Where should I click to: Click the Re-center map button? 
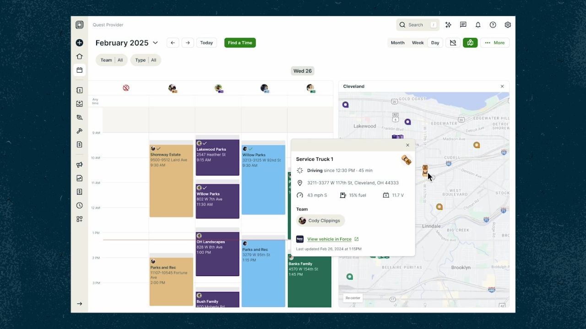tap(353, 298)
